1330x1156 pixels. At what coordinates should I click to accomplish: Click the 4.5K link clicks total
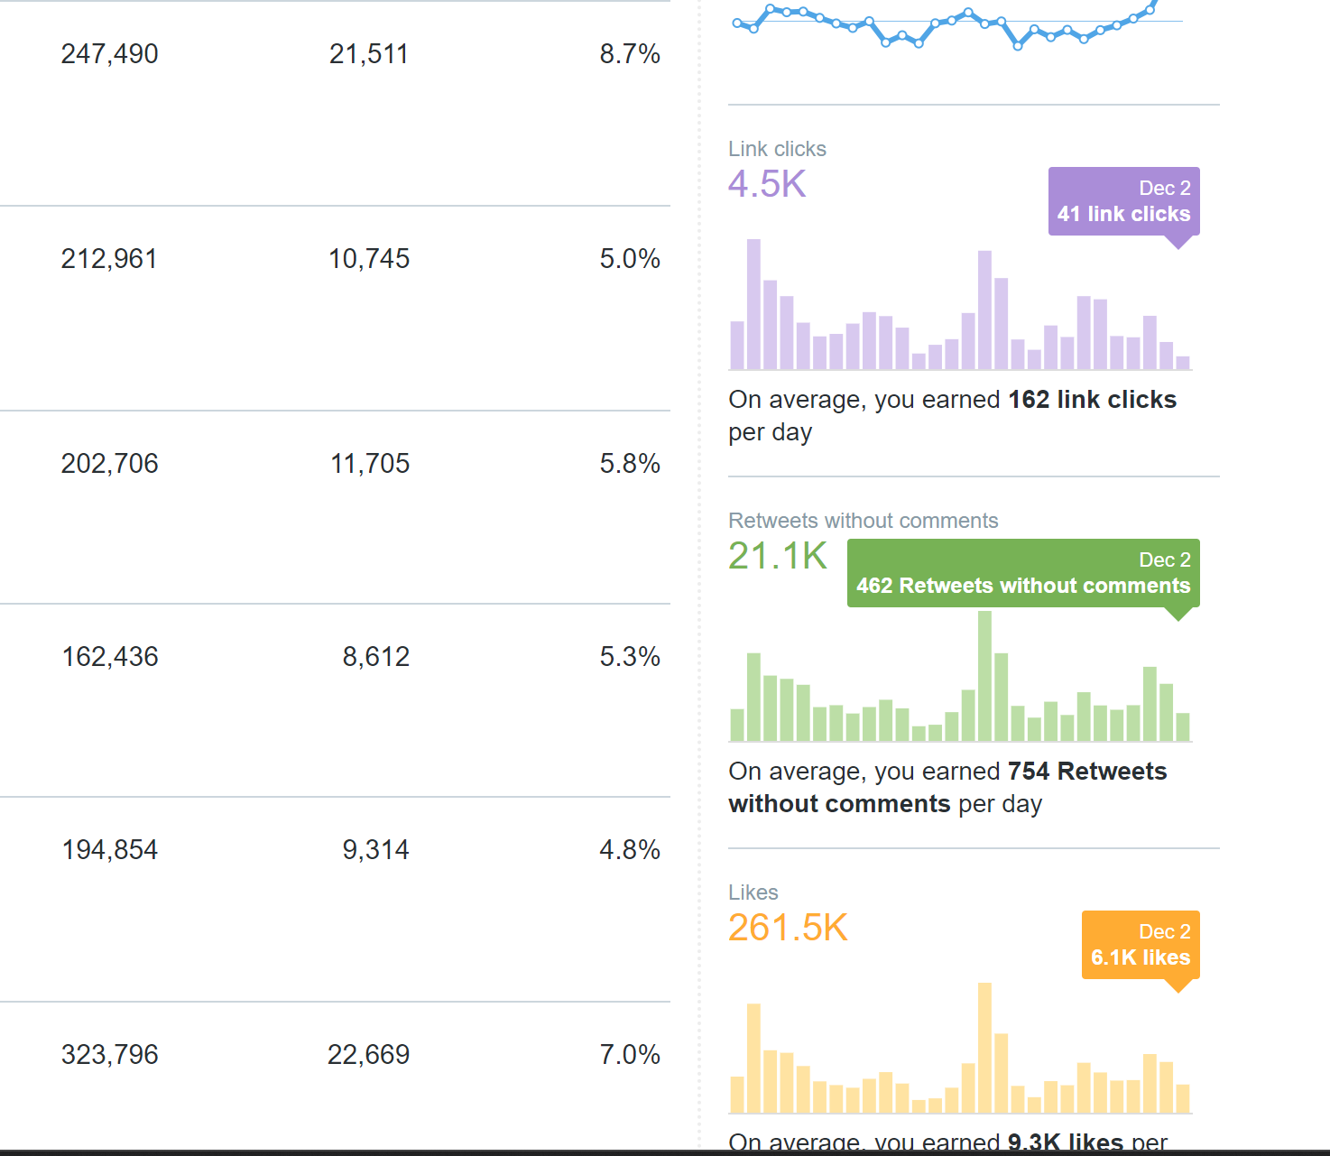point(767,184)
